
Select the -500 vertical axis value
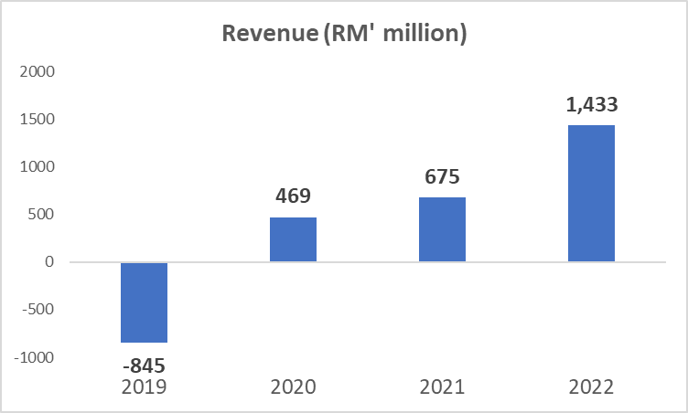coord(39,310)
